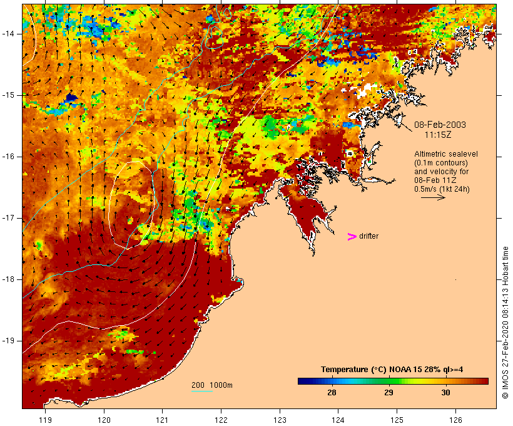Viewport: 513px width, 426px height.
Task: Click the 'Altimetric sealevel' text line
Action: click(x=446, y=154)
